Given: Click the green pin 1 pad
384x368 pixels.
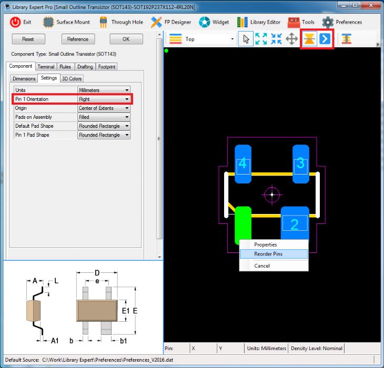Looking at the screenshot, I should [x=242, y=222].
